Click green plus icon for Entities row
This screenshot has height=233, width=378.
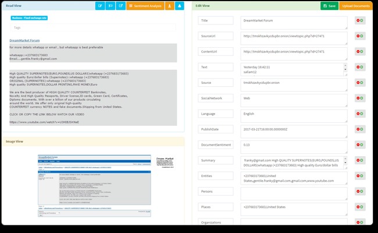point(362,176)
